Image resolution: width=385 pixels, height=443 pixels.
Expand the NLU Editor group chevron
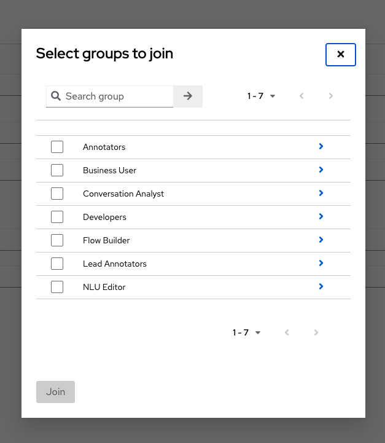321,286
